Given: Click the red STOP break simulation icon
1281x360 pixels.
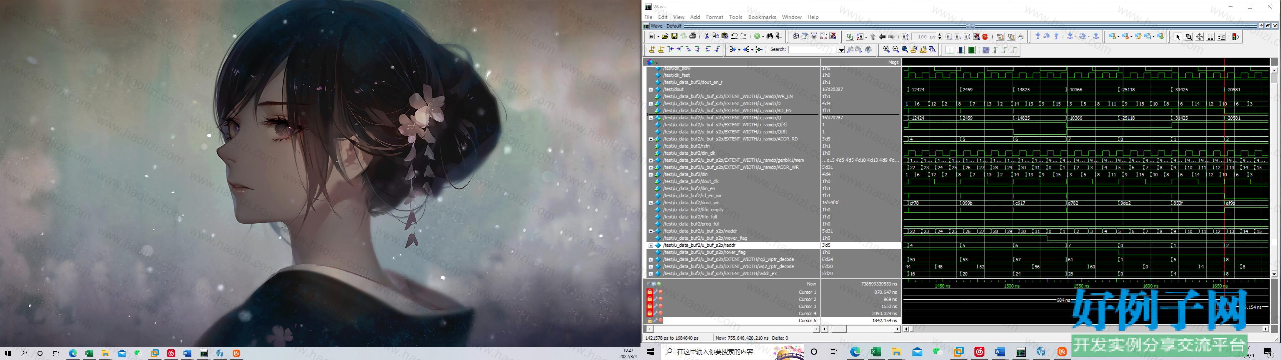Looking at the screenshot, I should click(x=985, y=36).
